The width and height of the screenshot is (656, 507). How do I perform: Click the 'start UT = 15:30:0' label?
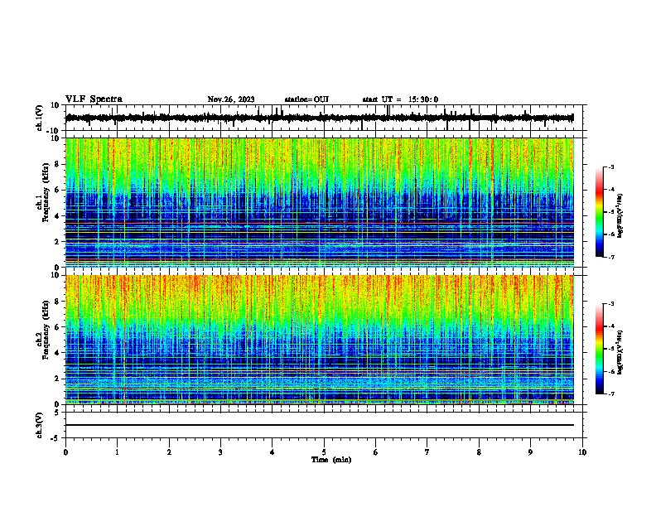[400, 99]
